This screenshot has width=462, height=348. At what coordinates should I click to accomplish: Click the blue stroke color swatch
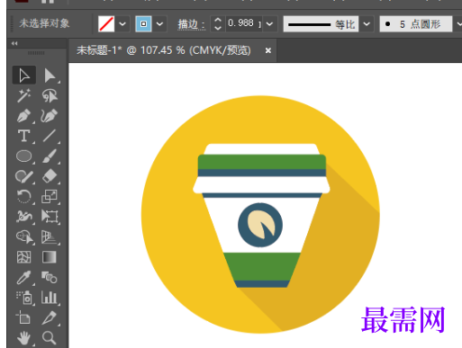(143, 23)
